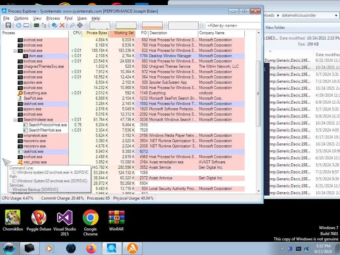Toggle the process tree view icon
Viewport: 340px width, 255px height.
point(44,25)
